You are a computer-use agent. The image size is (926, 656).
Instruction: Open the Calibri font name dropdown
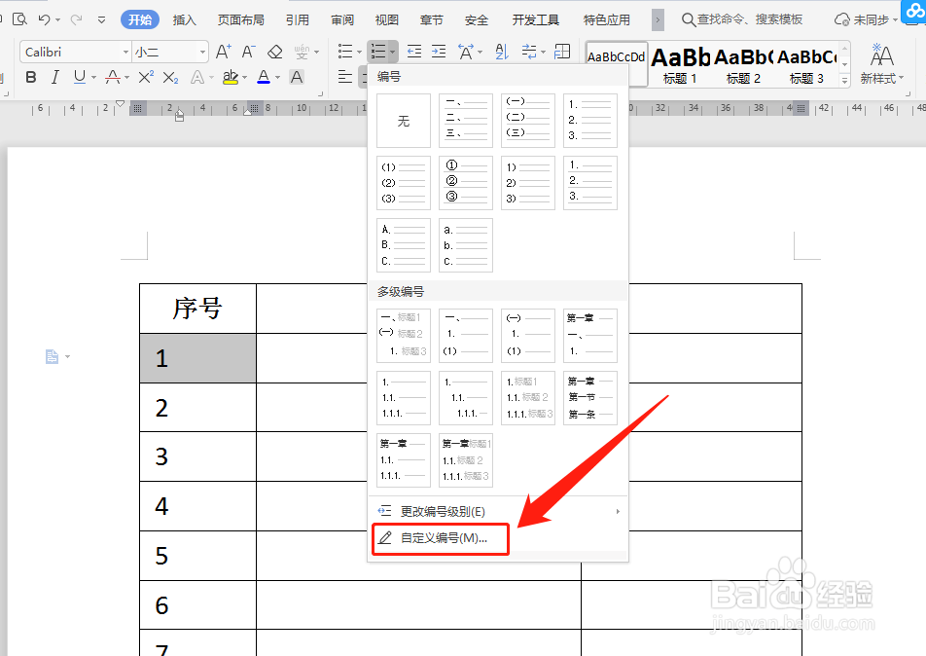(x=125, y=52)
